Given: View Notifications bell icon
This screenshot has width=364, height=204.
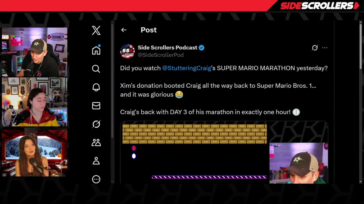Looking at the screenshot, I should [96, 87].
